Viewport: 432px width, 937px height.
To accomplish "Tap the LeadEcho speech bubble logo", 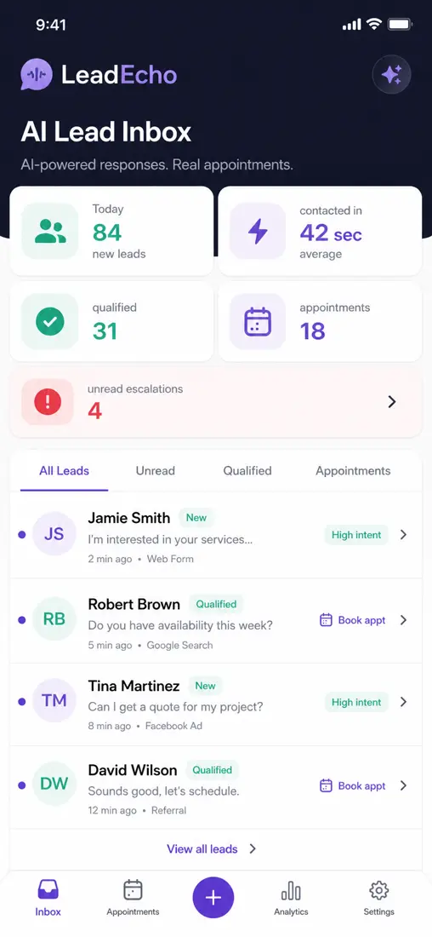I will click(x=37, y=75).
